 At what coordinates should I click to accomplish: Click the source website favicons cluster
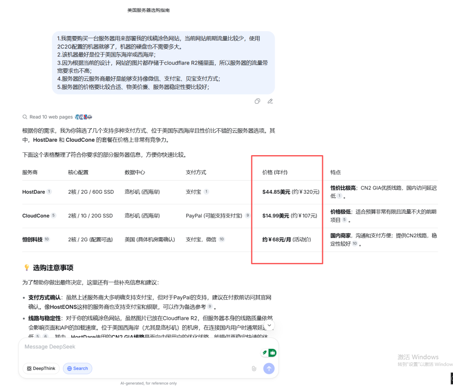click(x=83, y=117)
